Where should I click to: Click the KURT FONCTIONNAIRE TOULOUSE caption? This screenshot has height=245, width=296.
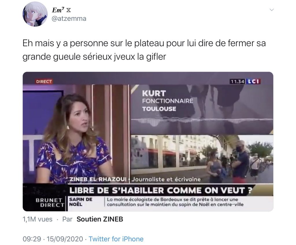click(167, 101)
